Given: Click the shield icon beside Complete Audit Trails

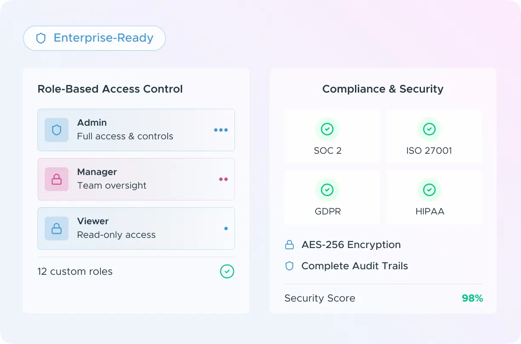Looking at the screenshot, I should click(x=289, y=266).
